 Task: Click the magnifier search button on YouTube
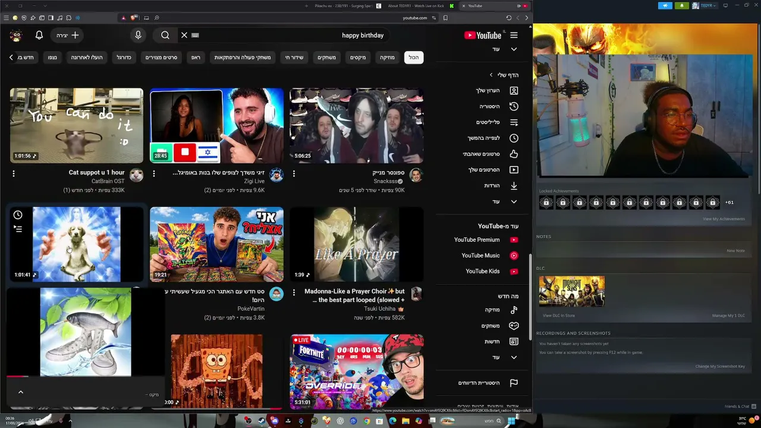165,36
